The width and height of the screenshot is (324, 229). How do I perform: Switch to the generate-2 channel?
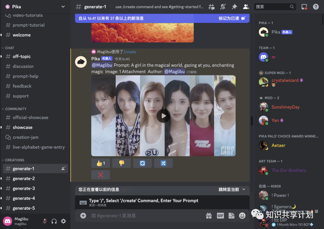[23, 178]
